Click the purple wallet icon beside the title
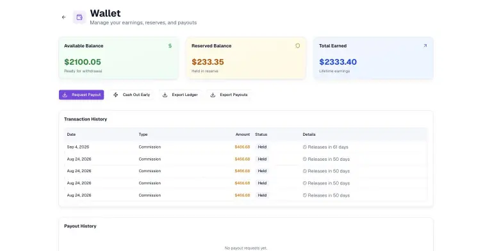This screenshot has width=492, height=251. [x=79, y=17]
